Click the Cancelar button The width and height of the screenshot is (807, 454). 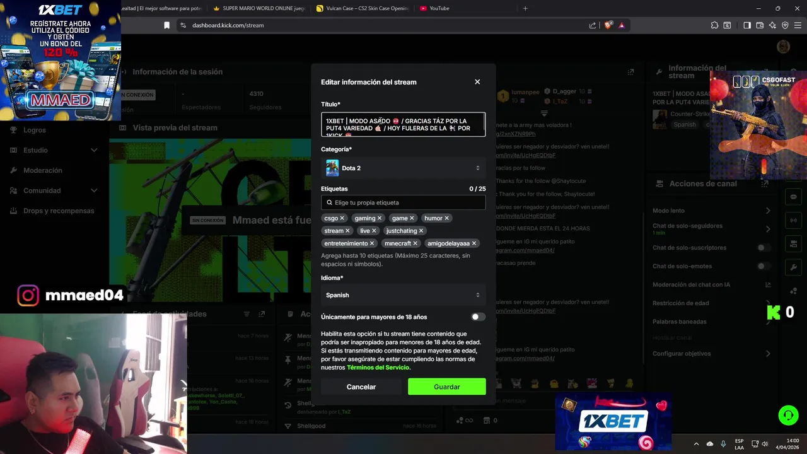(361, 387)
